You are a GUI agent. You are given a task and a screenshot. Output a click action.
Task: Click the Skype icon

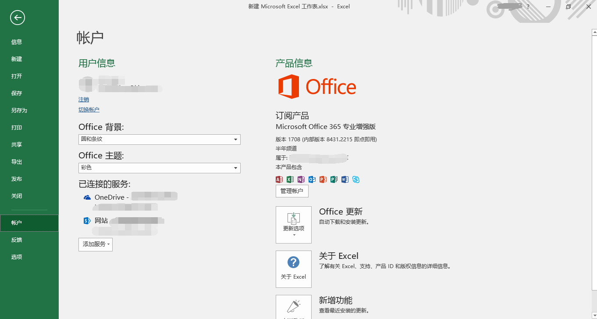click(x=356, y=179)
